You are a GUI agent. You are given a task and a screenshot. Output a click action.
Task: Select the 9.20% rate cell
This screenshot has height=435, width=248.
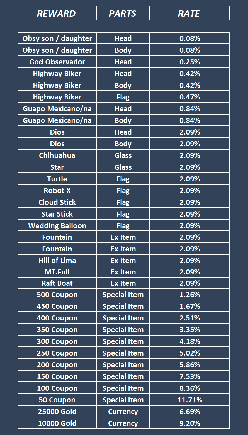(x=190, y=423)
